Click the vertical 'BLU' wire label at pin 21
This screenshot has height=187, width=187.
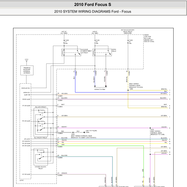74,78
